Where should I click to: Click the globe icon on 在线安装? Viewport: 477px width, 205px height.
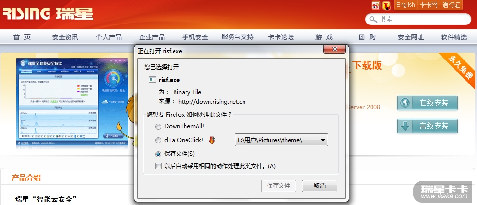[405, 103]
